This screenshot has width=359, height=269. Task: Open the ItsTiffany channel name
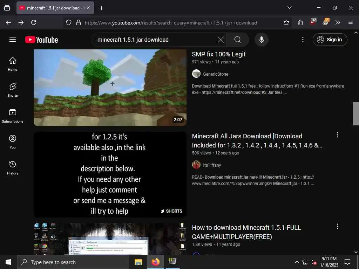click(212, 165)
